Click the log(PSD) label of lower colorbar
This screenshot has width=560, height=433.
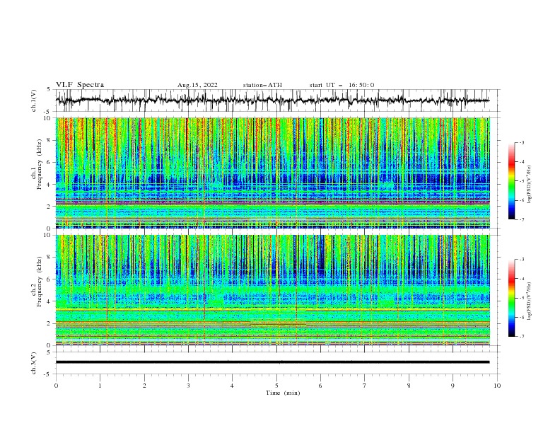pyautogui.click(x=530, y=301)
